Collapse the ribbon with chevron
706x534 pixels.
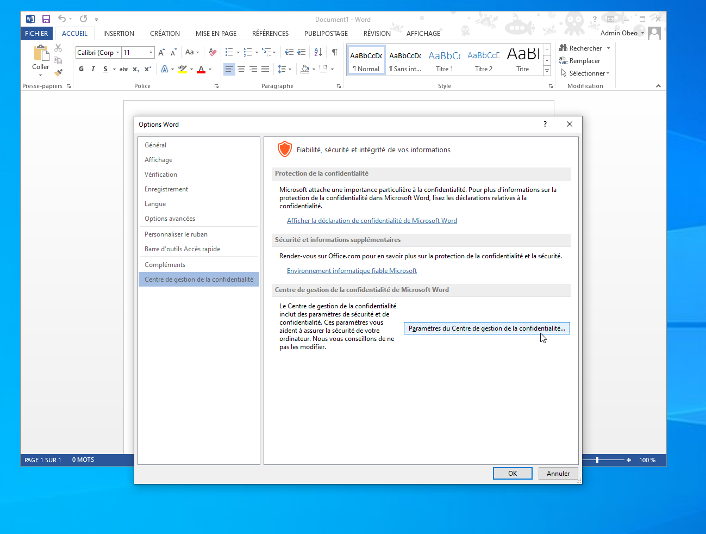pyautogui.click(x=658, y=86)
